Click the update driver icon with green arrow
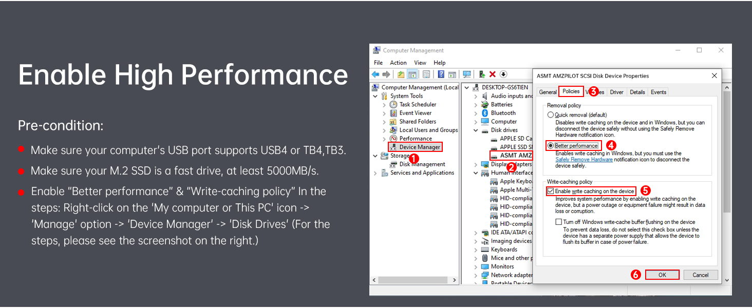Viewport: 752px width, 308px height. click(x=482, y=74)
